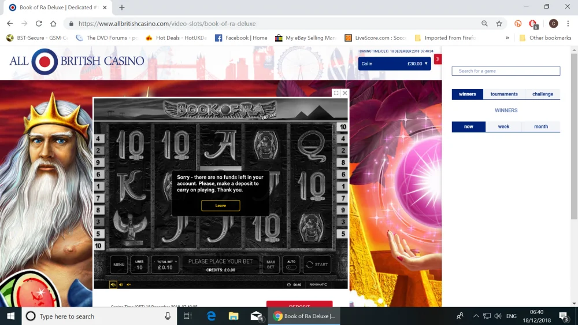Open the red extension icon with badge
The image size is (578, 325).
point(533,24)
